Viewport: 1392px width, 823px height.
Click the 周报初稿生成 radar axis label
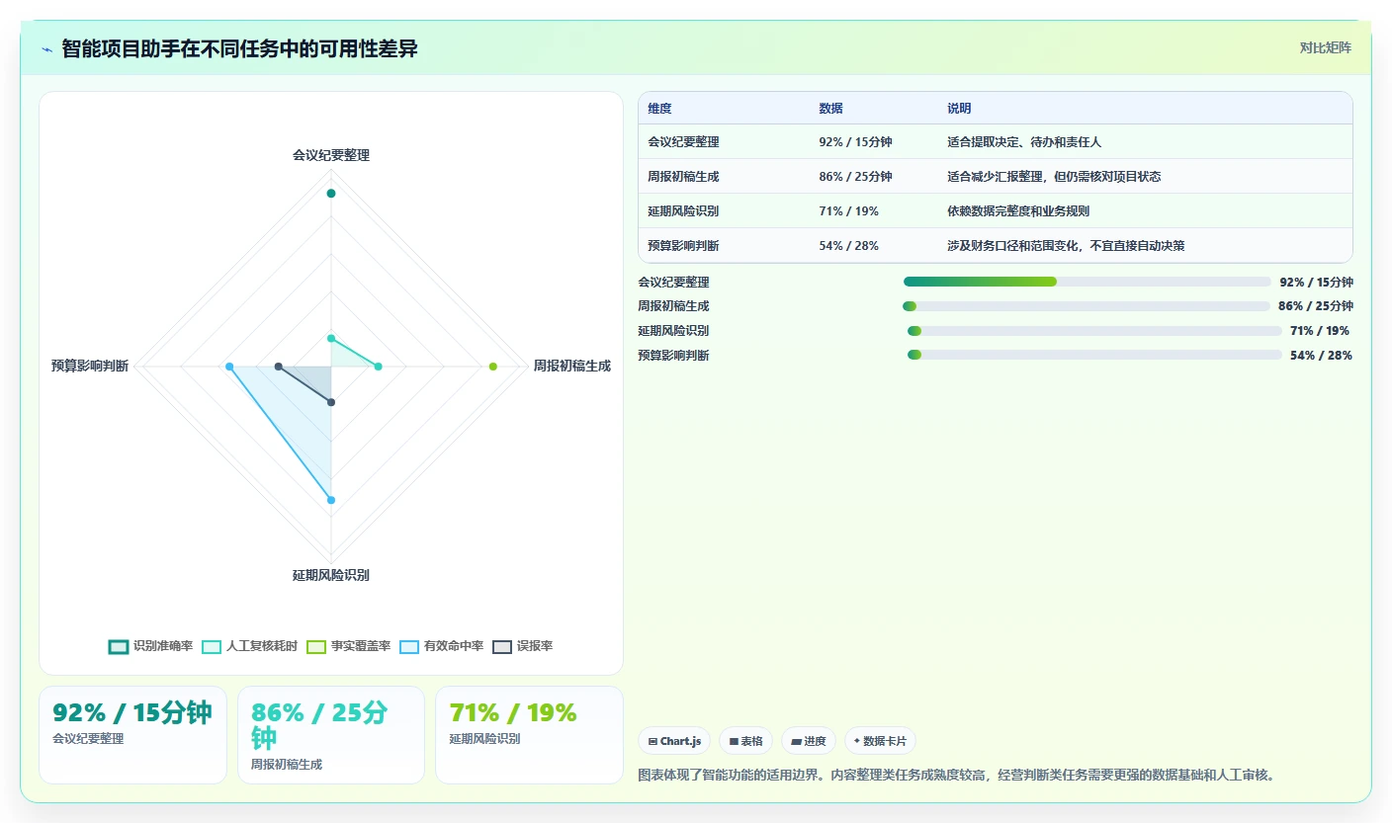[x=572, y=366]
